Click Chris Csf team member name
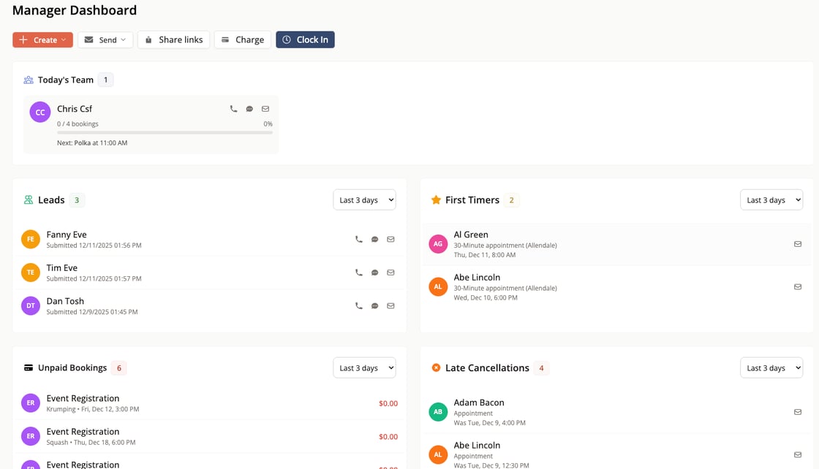Image resolution: width=819 pixels, height=469 pixels. point(74,109)
